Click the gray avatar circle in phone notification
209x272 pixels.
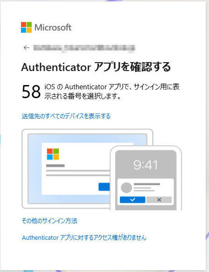point(126,188)
